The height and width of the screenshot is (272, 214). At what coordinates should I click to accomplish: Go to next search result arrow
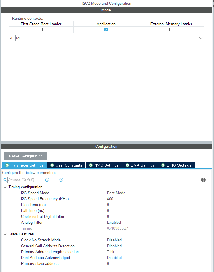tap(61, 180)
